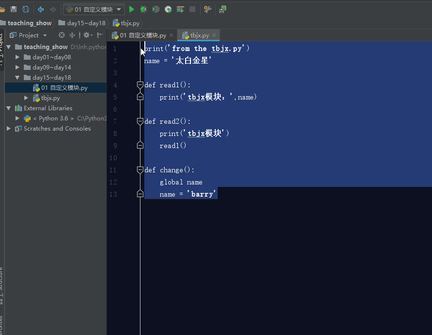Navigate back with the left arrow icon
Image resolution: width=432 pixels, height=335 pixels.
[41, 10]
